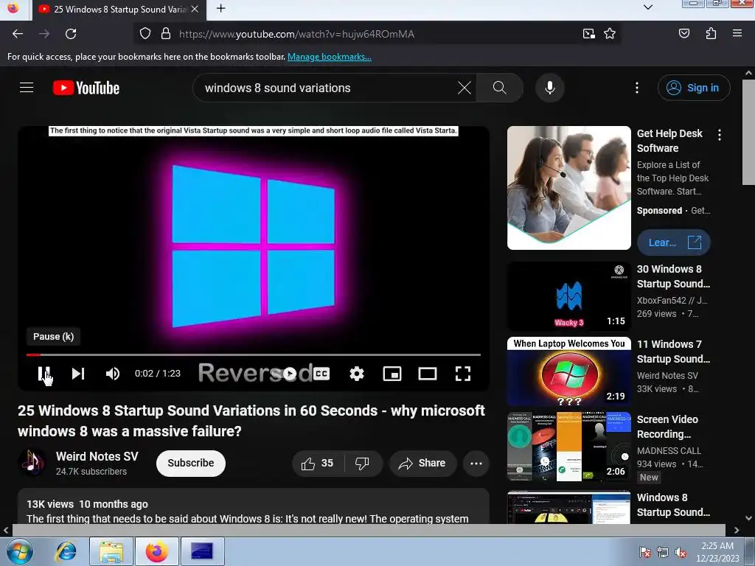Switch to theater mode
Screen dimensions: 755x566
coord(428,374)
